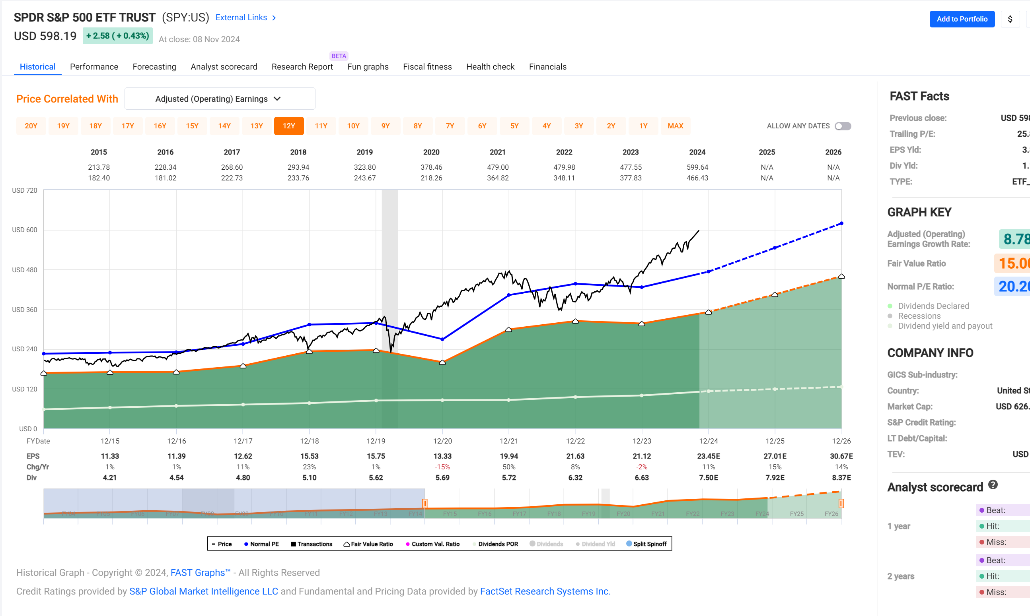
Task: Open the Forecasting tab
Action: point(154,67)
